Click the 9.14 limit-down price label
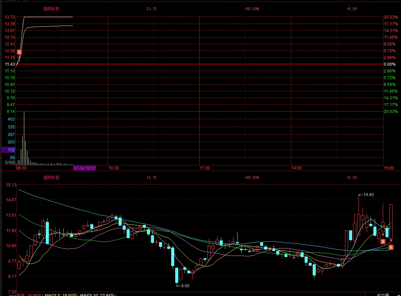This screenshot has width=401, height=296. [11, 111]
